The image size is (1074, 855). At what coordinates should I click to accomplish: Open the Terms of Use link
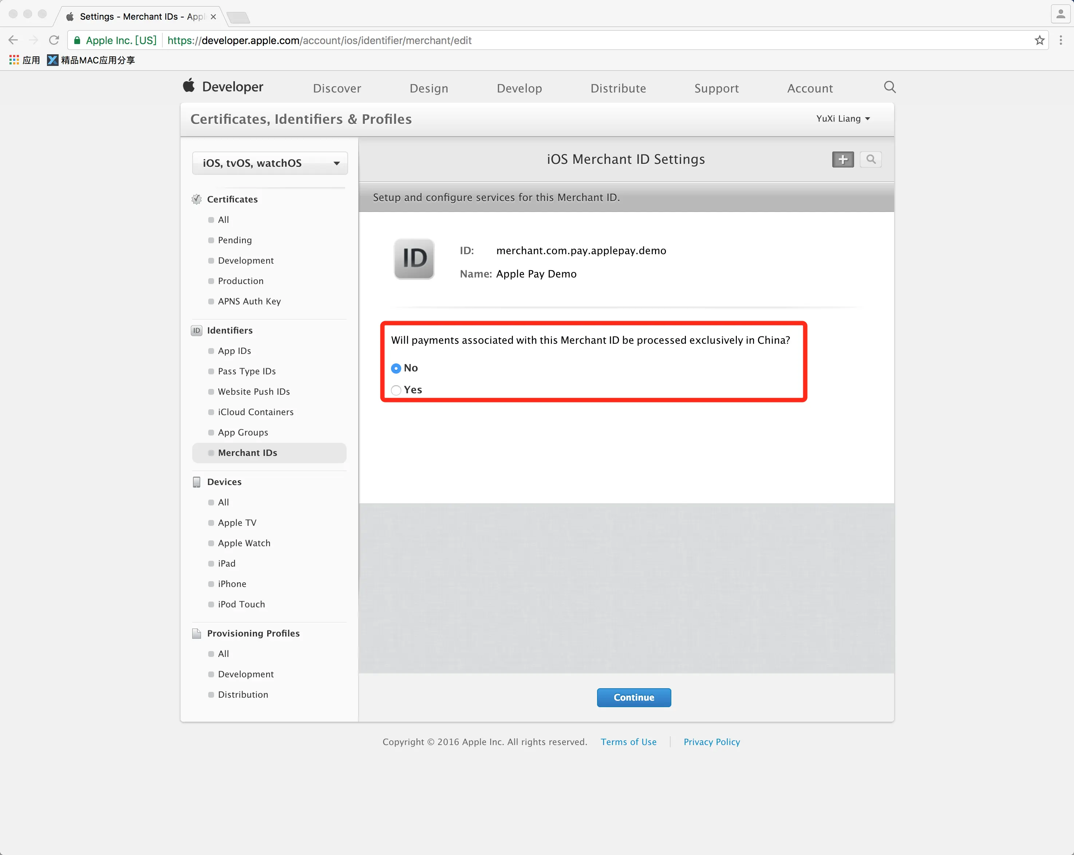(628, 742)
